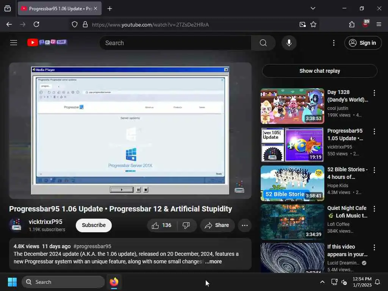Open the notifications bell in taskbar
The height and width of the screenshot is (291, 388).
click(x=377, y=282)
